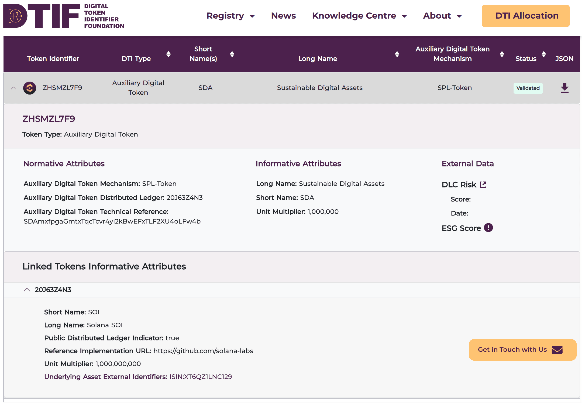Click the JSON column header
Image resolution: width=585 pixels, height=404 pixels.
coord(564,58)
